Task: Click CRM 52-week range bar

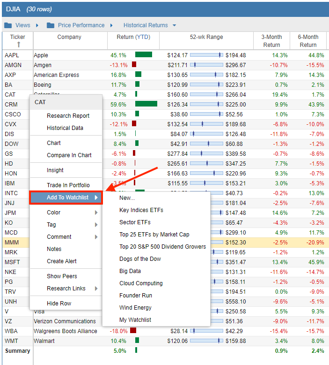Action: [206, 104]
